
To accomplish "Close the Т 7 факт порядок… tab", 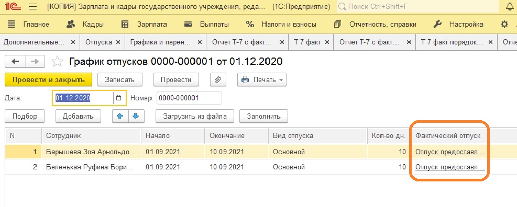I will click(x=491, y=42).
